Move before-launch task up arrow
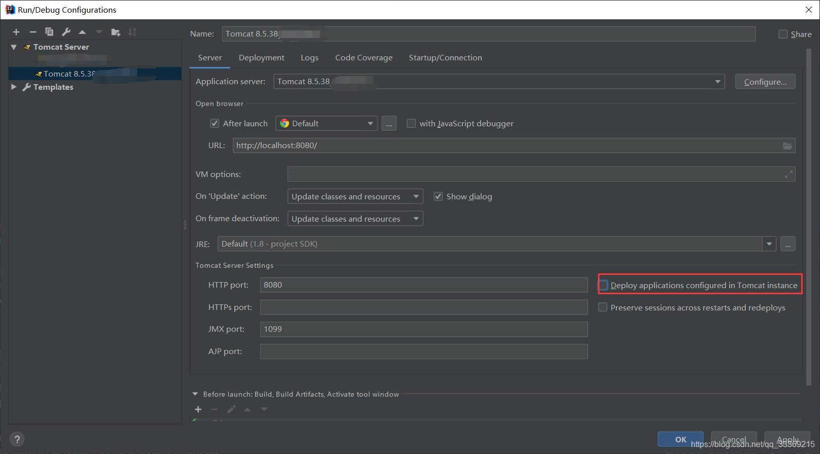The height and width of the screenshot is (454, 820). (x=247, y=409)
